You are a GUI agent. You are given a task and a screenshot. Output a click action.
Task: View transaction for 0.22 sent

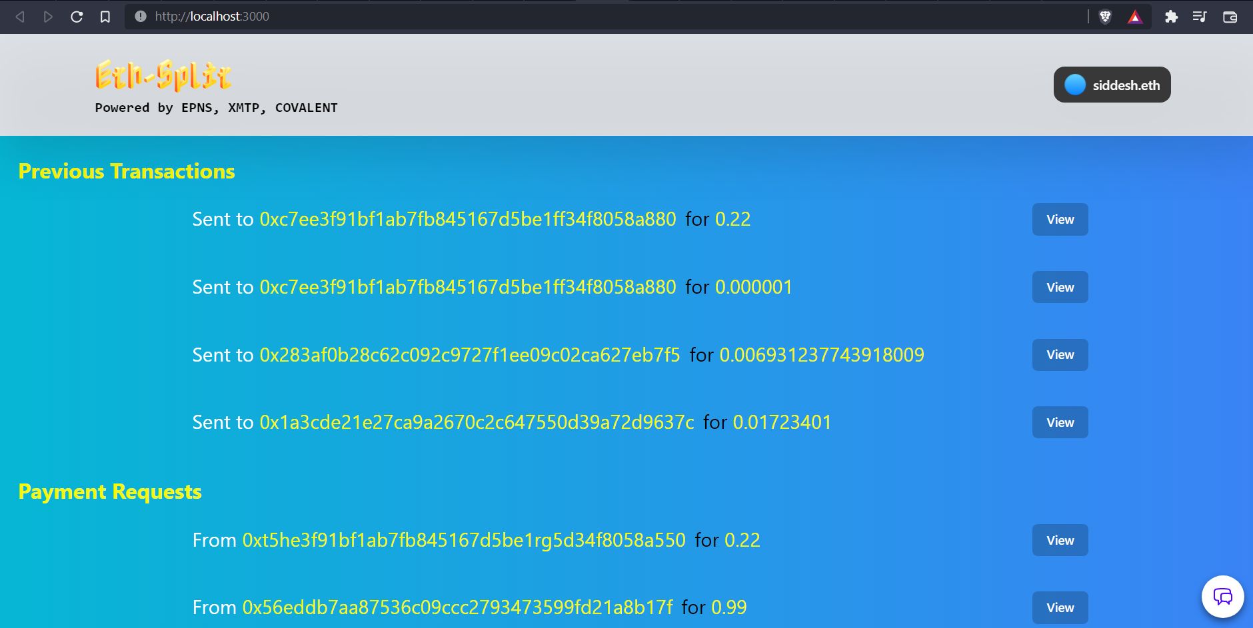[1060, 220]
